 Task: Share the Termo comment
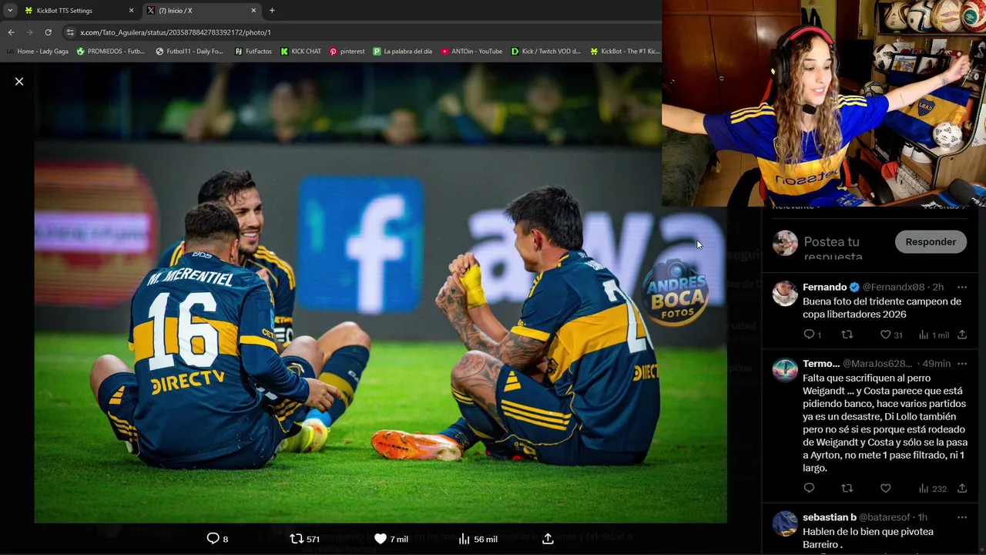pyautogui.click(x=962, y=488)
